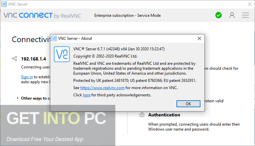The image size is (255, 146).
Task: Click the UK patent 2481870 line
Action: pos(135,81)
